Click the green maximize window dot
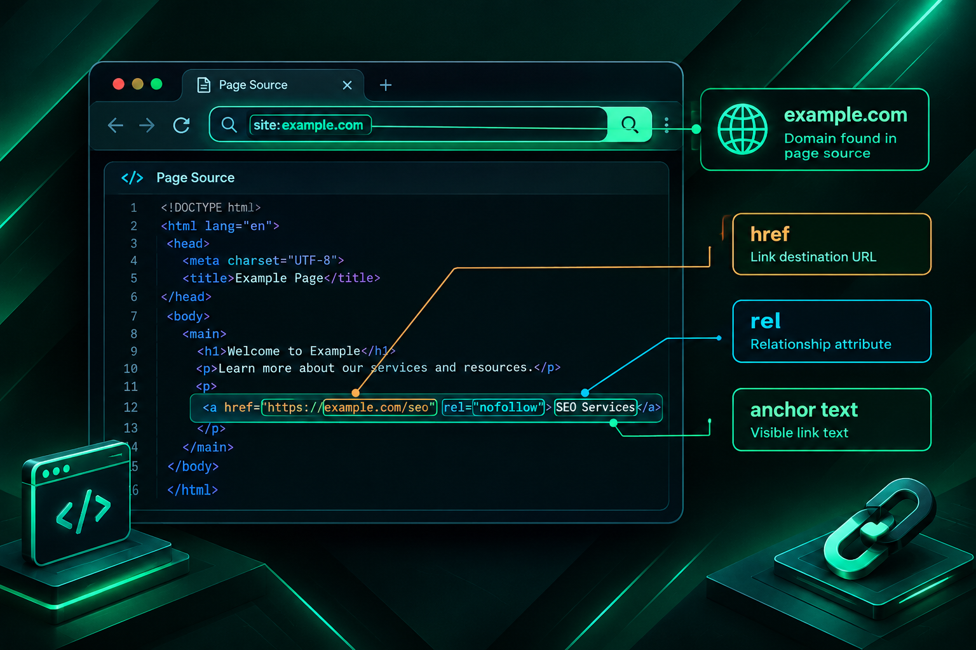The image size is (976, 650). [x=156, y=84]
